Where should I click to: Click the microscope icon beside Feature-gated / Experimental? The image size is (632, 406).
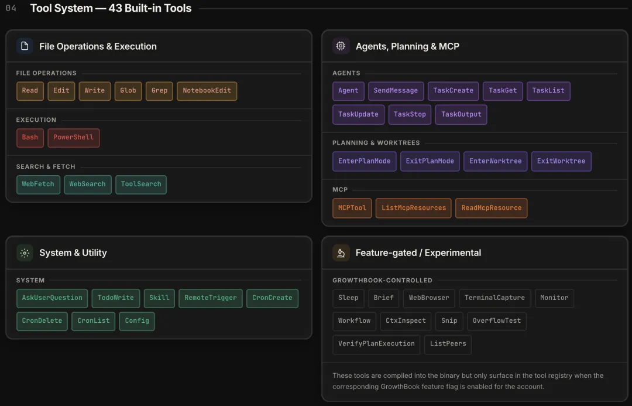(x=341, y=253)
